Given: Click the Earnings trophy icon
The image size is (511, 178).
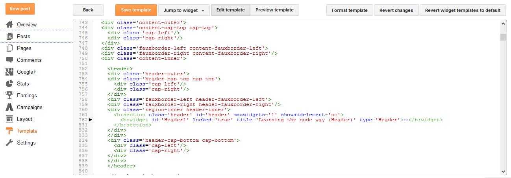Looking at the screenshot, I should pos(10,95).
